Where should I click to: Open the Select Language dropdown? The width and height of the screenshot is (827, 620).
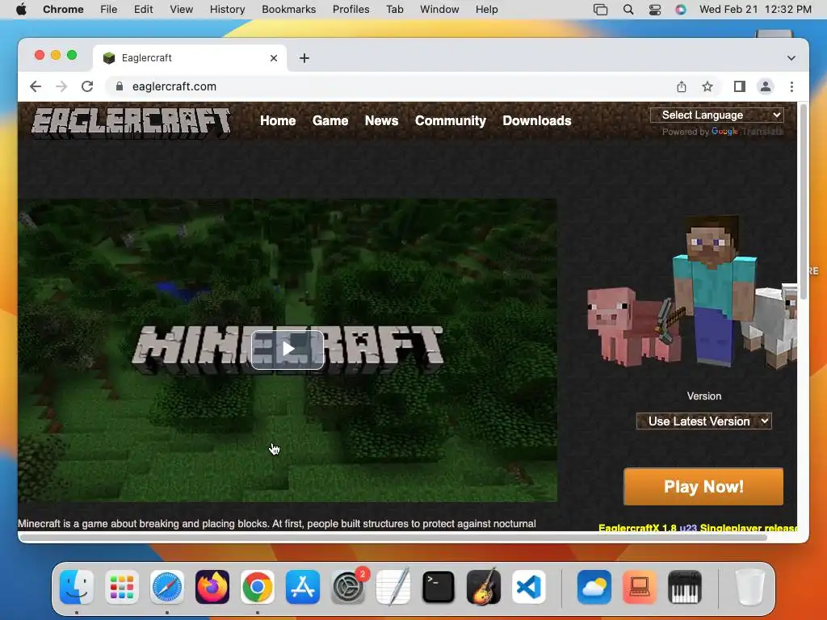717,115
